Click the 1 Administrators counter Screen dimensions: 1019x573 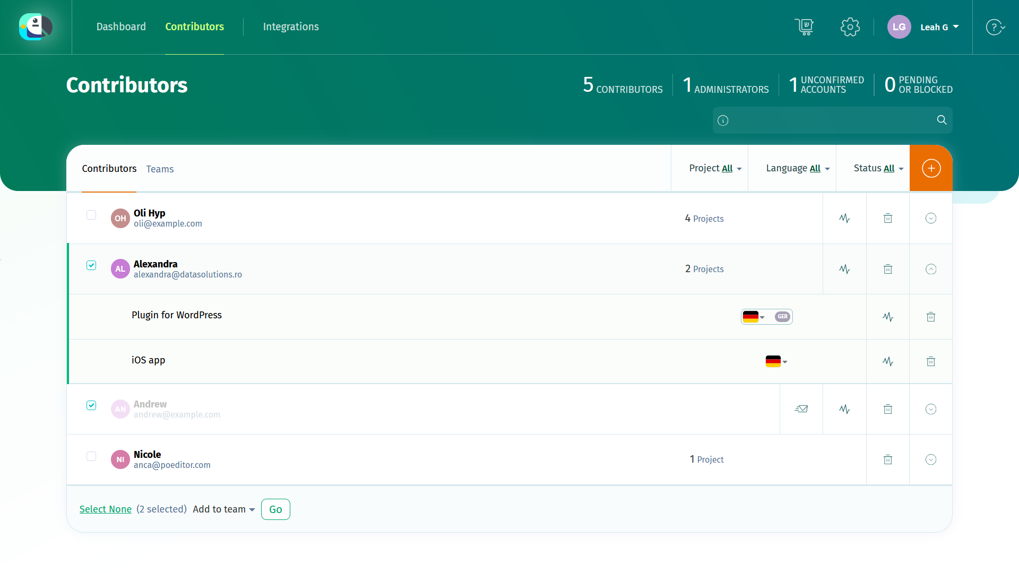tap(726, 85)
